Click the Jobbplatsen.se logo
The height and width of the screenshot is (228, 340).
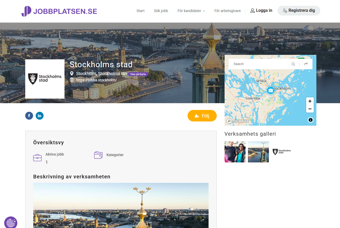click(x=59, y=11)
